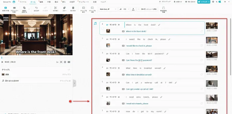Click subtitle text 'Where is the front desk?'
Image resolution: width=232 pixels, height=114 pixels.
coord(136,31)
